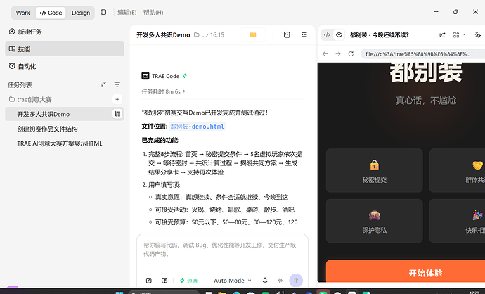
Task: Click the yellow folder button in chat header
Action: [253, 34]
